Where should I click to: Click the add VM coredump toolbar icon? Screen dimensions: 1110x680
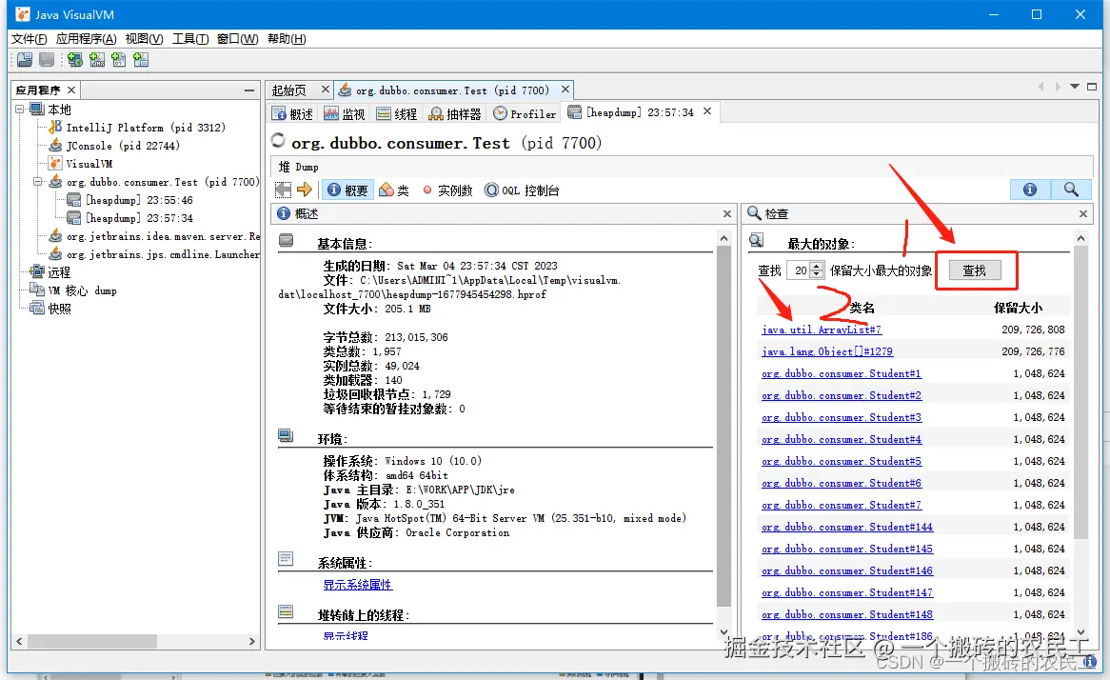[x=118, y=59]
